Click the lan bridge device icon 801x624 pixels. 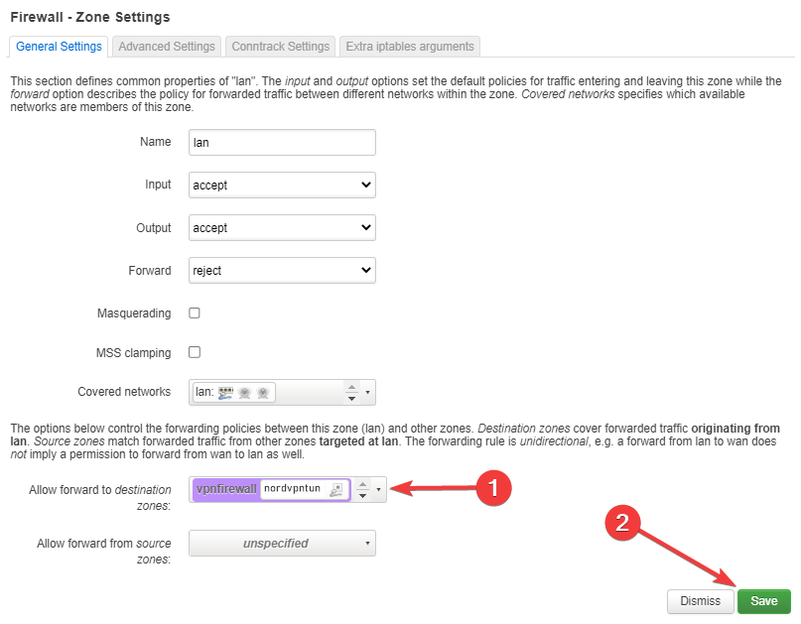click(x=225, y=393)
